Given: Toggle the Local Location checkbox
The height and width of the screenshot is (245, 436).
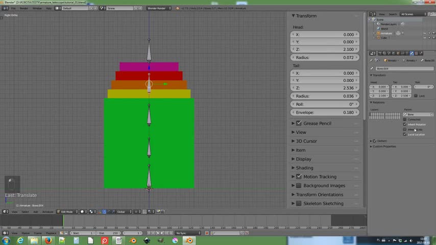Looking at the screenshot, I should (x=404, y=134).
